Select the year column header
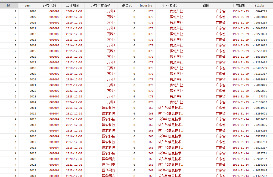The width and height of the screenshot is (273, 177). [28, 5]
